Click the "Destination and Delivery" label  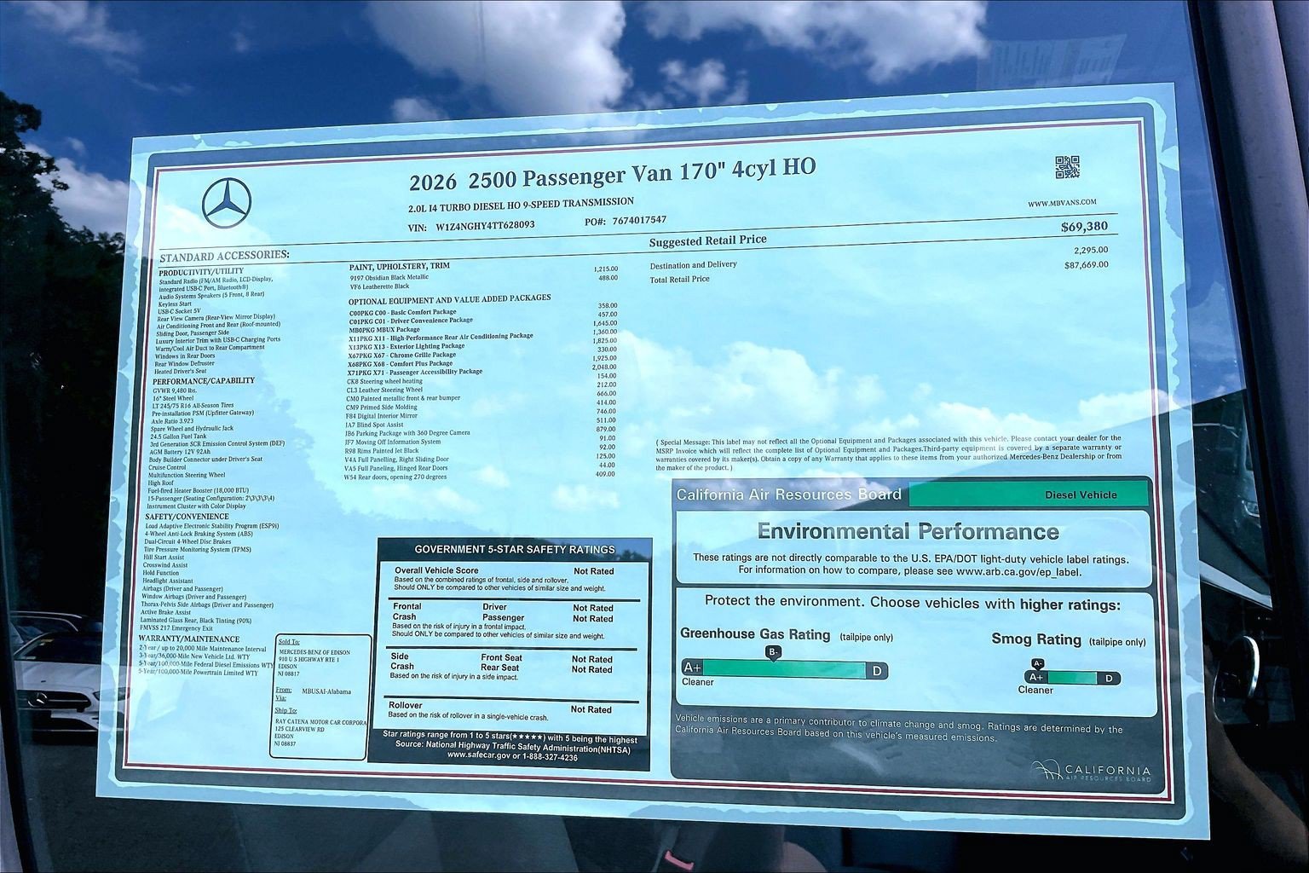click(x=693, y=265)
